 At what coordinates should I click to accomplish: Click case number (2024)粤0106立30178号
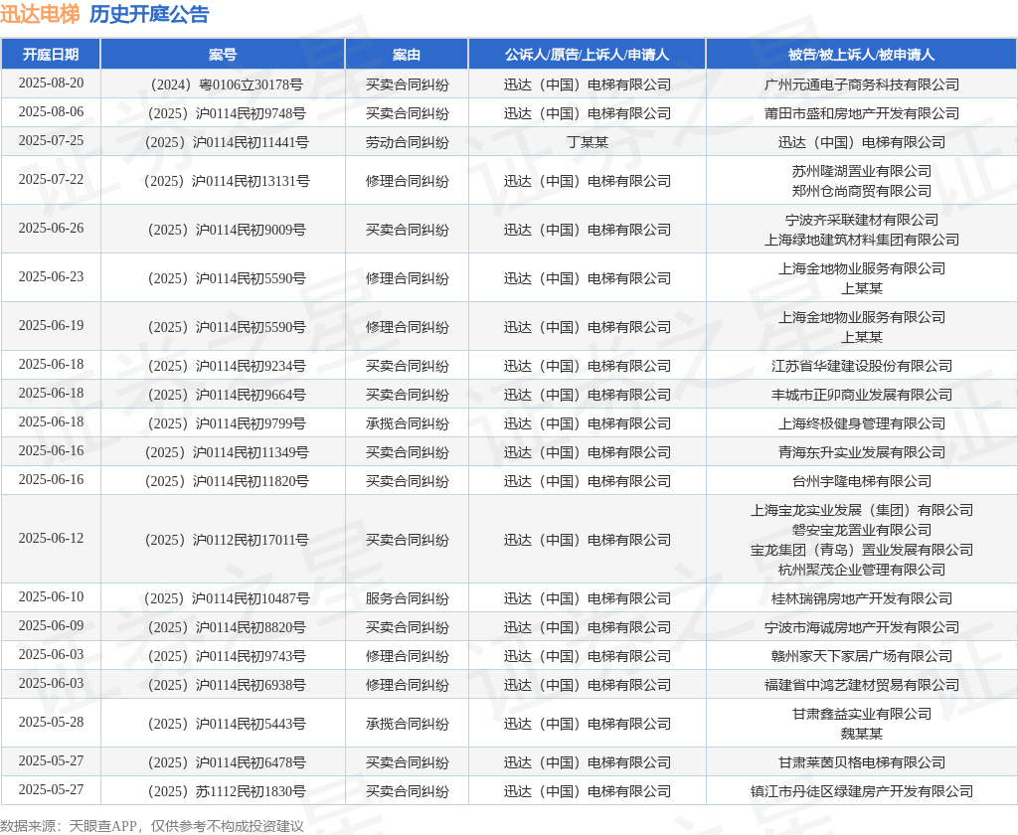223,84
